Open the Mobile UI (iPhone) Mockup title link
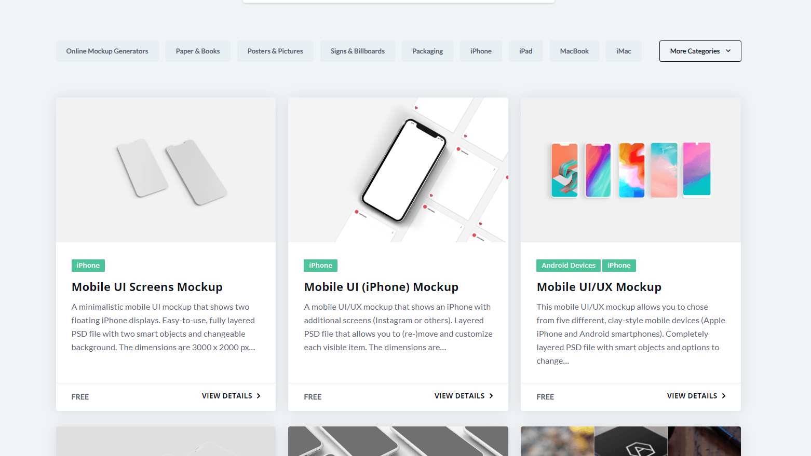This screenshot has height=456, width=811. click(381, 286)
